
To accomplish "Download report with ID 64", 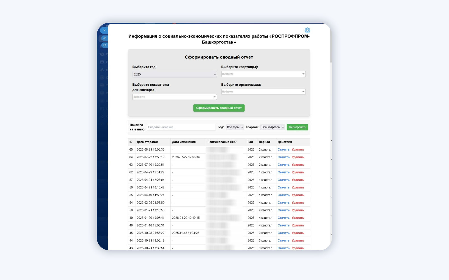I will [x=283, y=157].
